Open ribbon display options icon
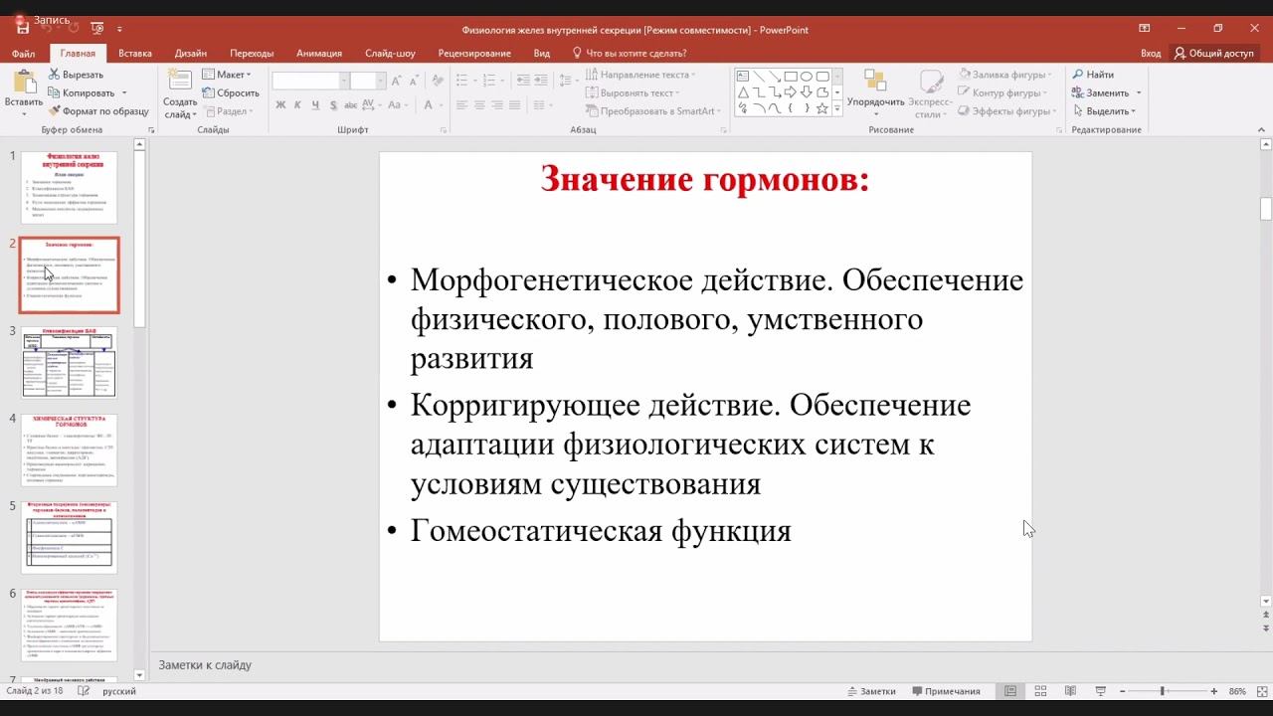The height and width of the screenshot is (716, 1273). (x=1144, y=29)
